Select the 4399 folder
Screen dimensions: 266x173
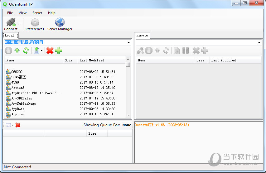point(15,82)
